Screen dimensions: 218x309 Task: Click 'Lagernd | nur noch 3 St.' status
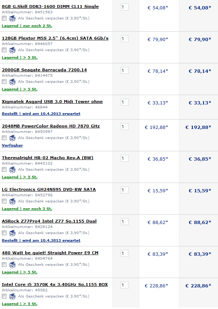pos(27,209)
